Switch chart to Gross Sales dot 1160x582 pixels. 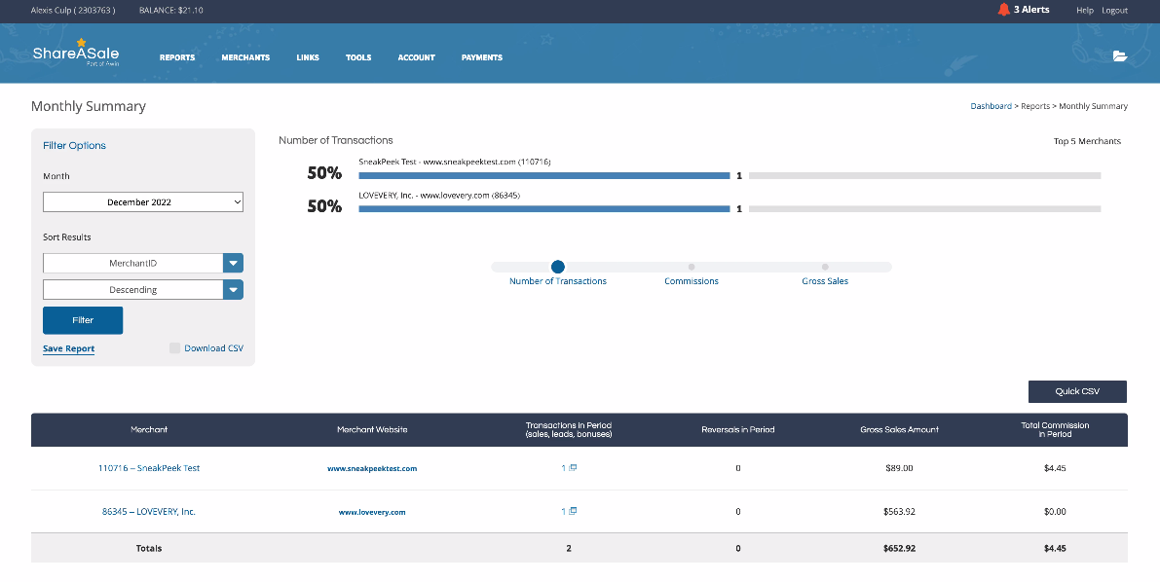pos(825,267)
